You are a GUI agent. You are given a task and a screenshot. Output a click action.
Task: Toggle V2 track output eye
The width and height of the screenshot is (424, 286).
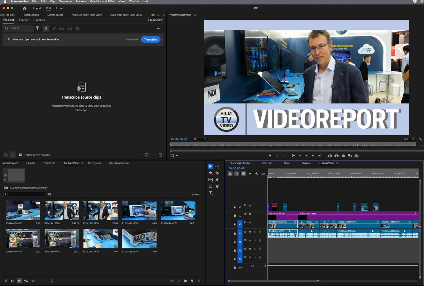[250, 214]
